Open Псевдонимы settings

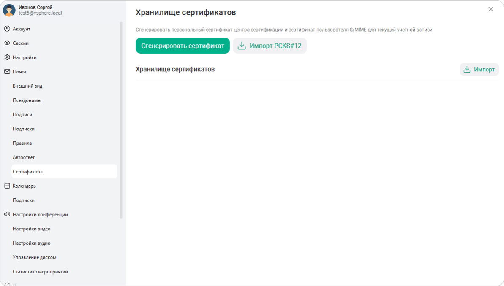27,100
